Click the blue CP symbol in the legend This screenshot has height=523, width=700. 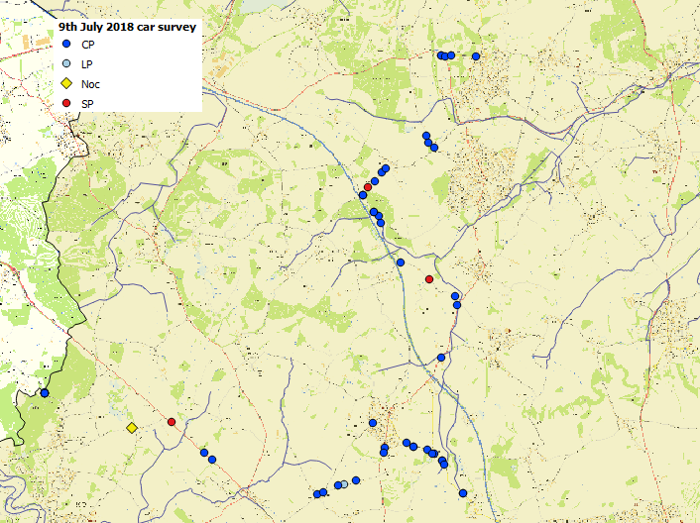tap(66, 44)
